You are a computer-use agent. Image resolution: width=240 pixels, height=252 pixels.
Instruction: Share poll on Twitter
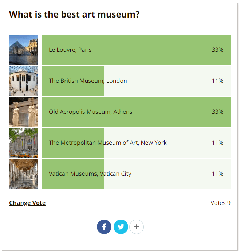click(121, 227)
